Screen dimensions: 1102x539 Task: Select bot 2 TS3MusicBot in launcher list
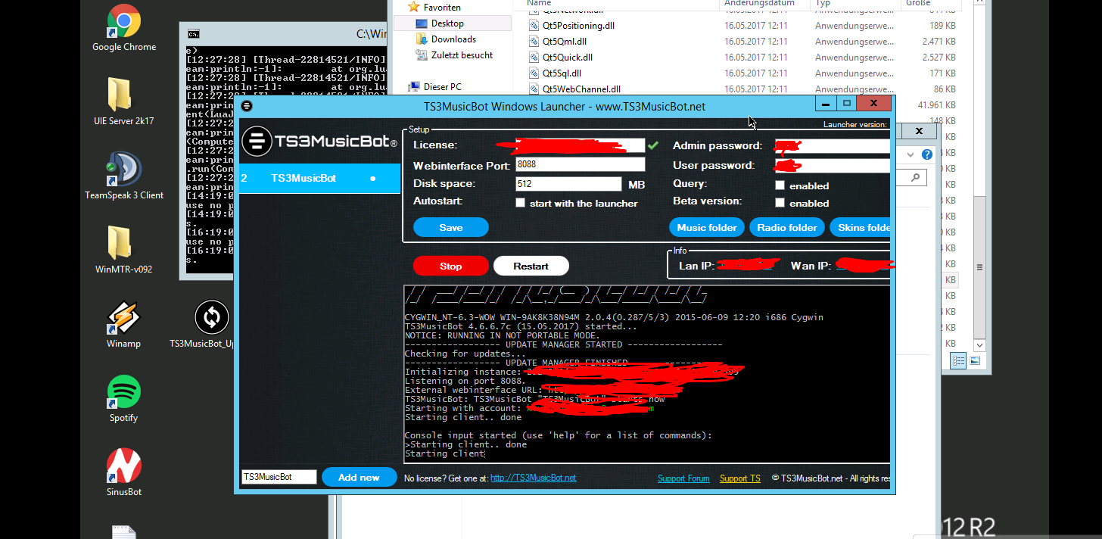pyautogui.click(x=319, y=179)
